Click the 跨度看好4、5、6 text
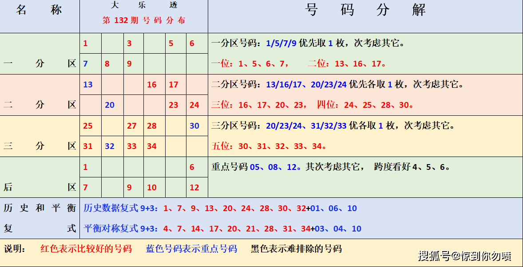This screenshot has width=523, height=267. tap(412, 167)
